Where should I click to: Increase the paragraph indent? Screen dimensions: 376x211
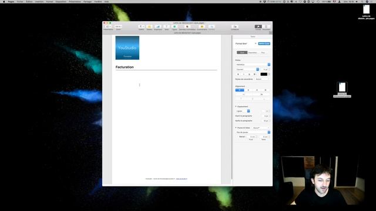(261, 94)
